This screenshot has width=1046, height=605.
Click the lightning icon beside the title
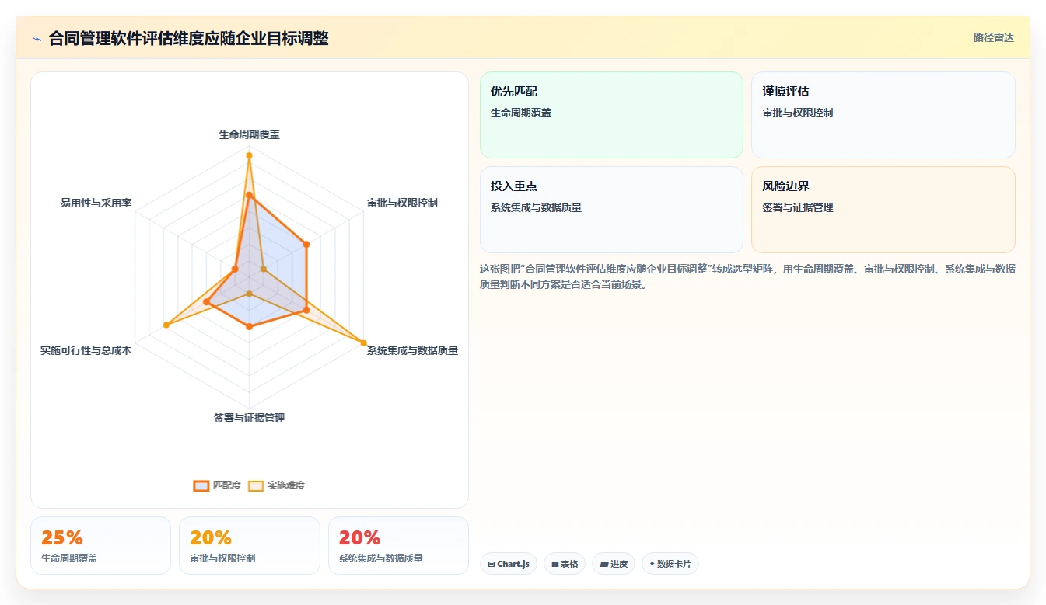37,38
